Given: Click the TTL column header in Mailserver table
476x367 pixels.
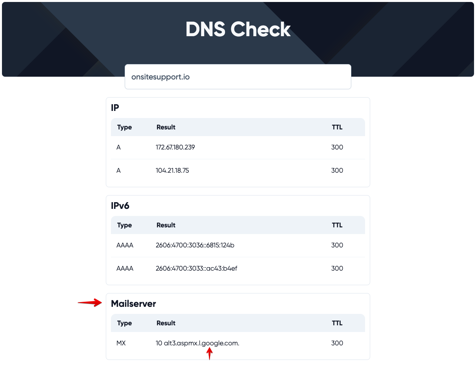Looking at the screenshot, I should [x=337, y=323].
